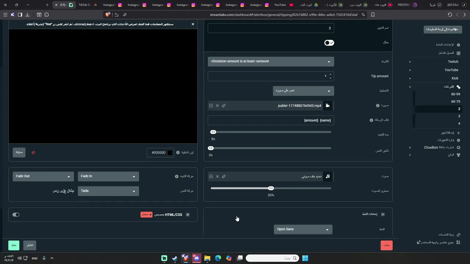Click the info icon beside the image label
This screenshot has width=470, height=264.
click(x=378, y=106)
